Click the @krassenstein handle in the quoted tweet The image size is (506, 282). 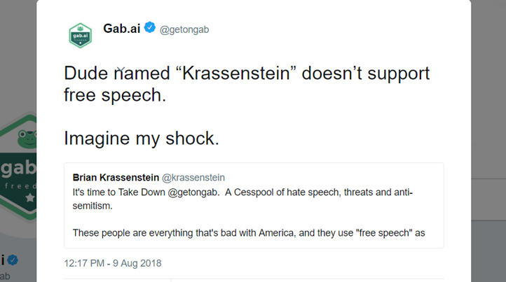[x=193, y=178]
